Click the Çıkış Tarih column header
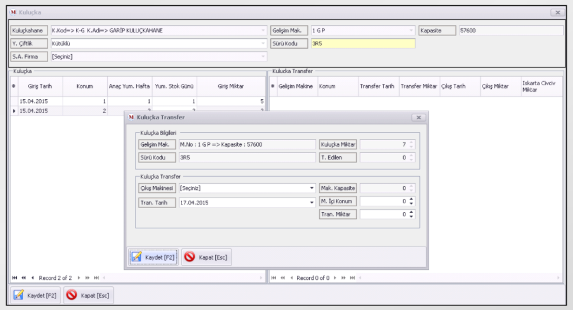Image resolution: width=573 pixels, height=310 pixels. [460, 86]
